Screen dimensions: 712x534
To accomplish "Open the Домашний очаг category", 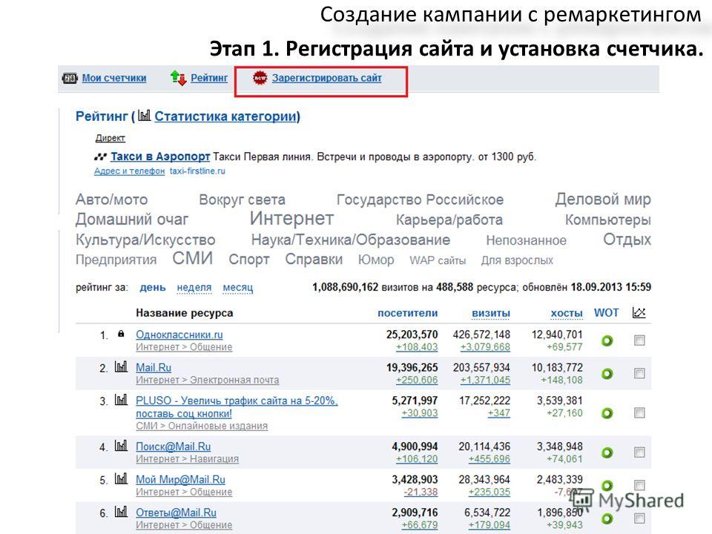I will (132, 220).
